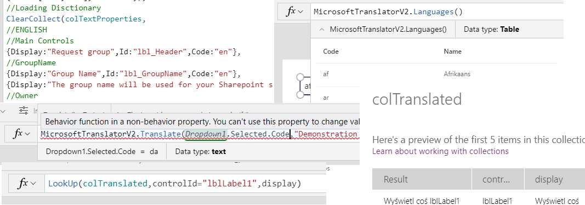
Task: Open the fx dropdown beside the Languages() formula
Action: pyautogui.click(x=294, y=12)
